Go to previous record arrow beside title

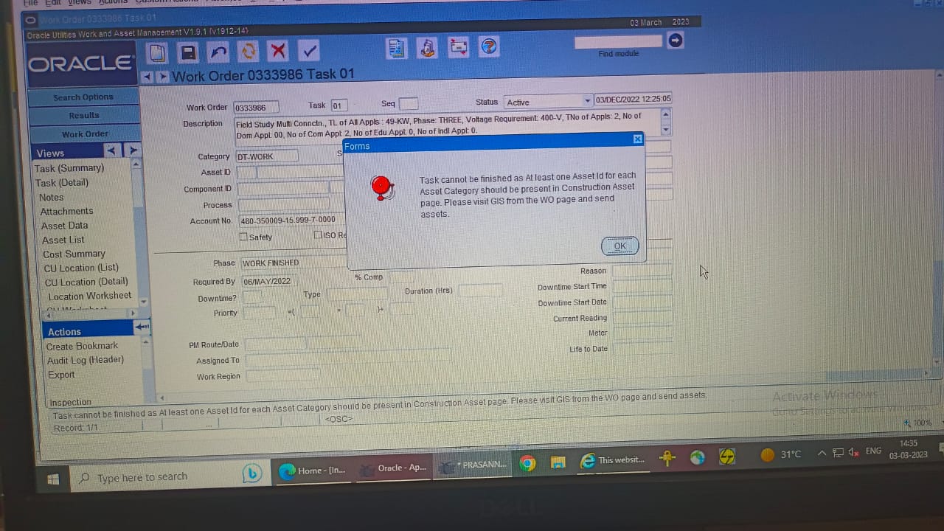click(147, 77)
